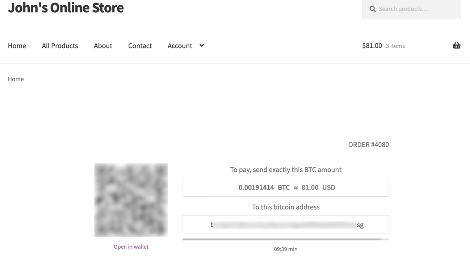This screenshot has width=470, height=261.
Task: Click the ORDER #4080 heading
Action: (368, 144)
